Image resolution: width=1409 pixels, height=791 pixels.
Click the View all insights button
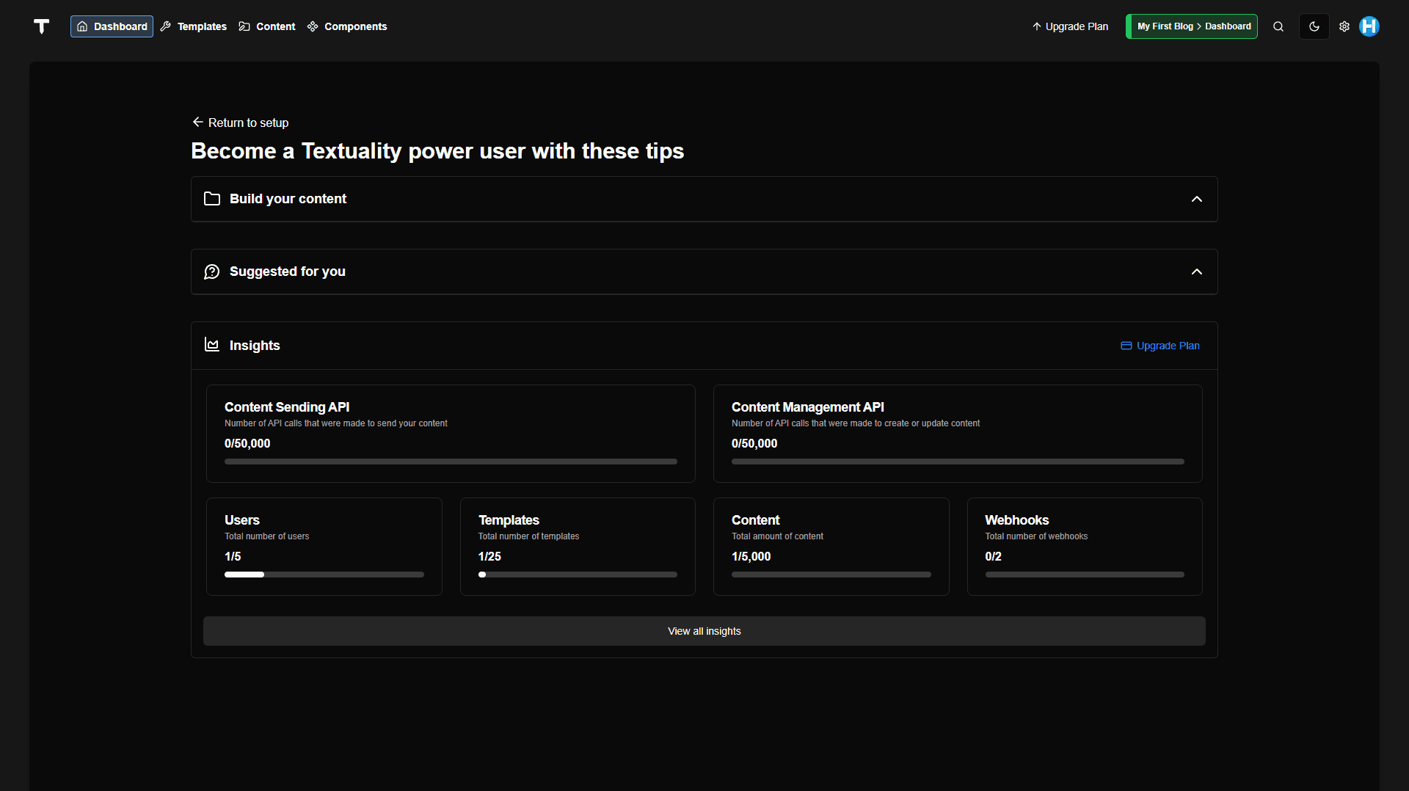[x=704, y=630]
